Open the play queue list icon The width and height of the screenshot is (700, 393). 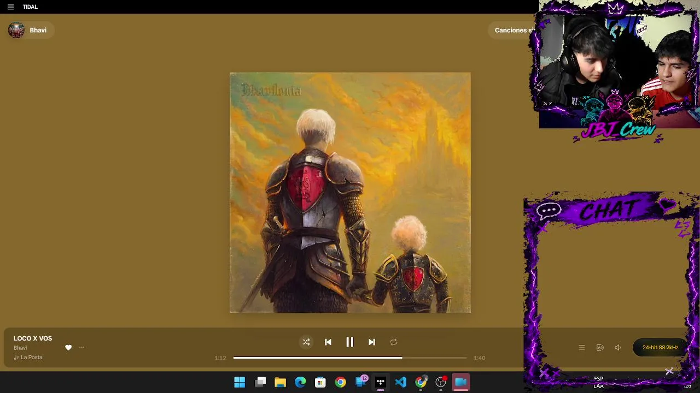coord(582,348)
